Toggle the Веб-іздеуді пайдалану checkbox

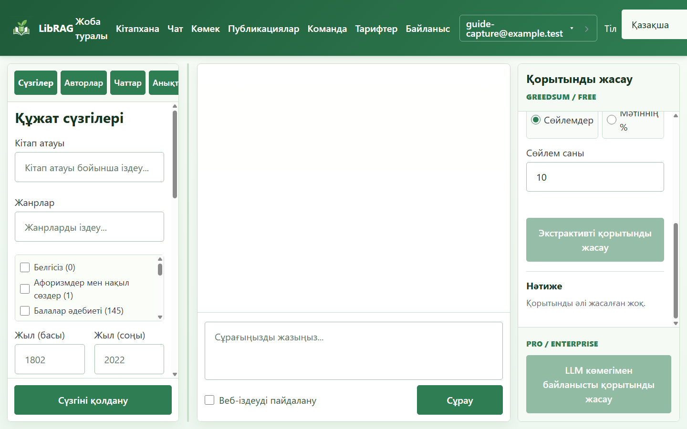[x=209, y=400]
